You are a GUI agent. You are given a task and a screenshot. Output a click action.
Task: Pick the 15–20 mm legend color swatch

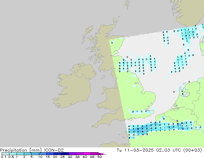point(50,154)
